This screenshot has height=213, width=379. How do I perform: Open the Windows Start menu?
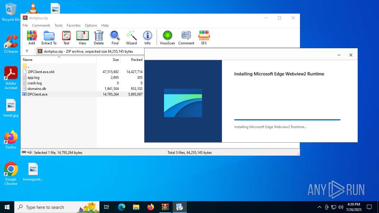pyautogui.click(x=7, y=207)
